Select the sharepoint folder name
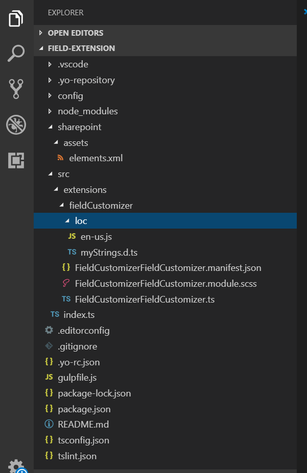The image size is (307, 473). pyautogui.click(x=80, y=127)
